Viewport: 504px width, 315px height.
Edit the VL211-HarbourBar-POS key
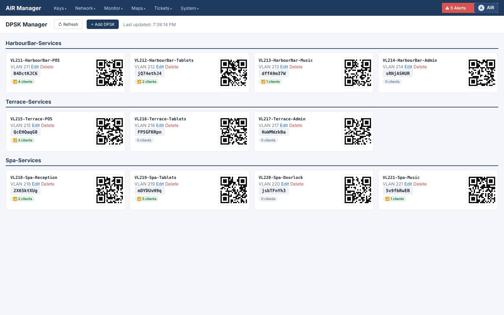tap(35, 67)
